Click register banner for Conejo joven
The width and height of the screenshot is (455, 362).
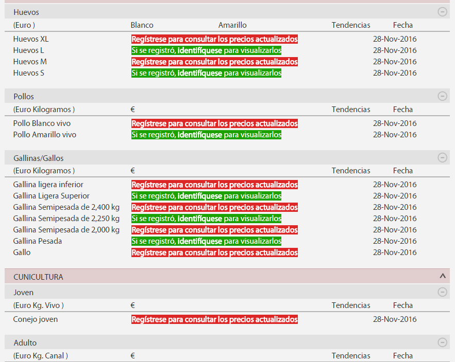click(x=214, y=319)
